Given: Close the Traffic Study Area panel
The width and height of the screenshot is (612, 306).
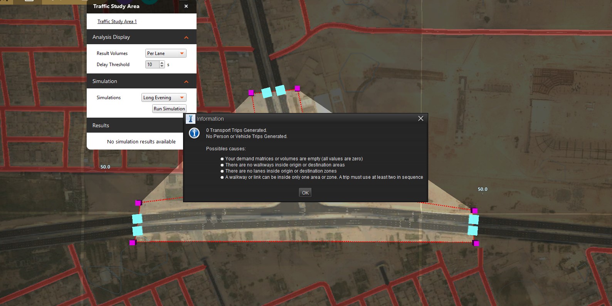Looking at the screenshot, I should tap(186, 6).
